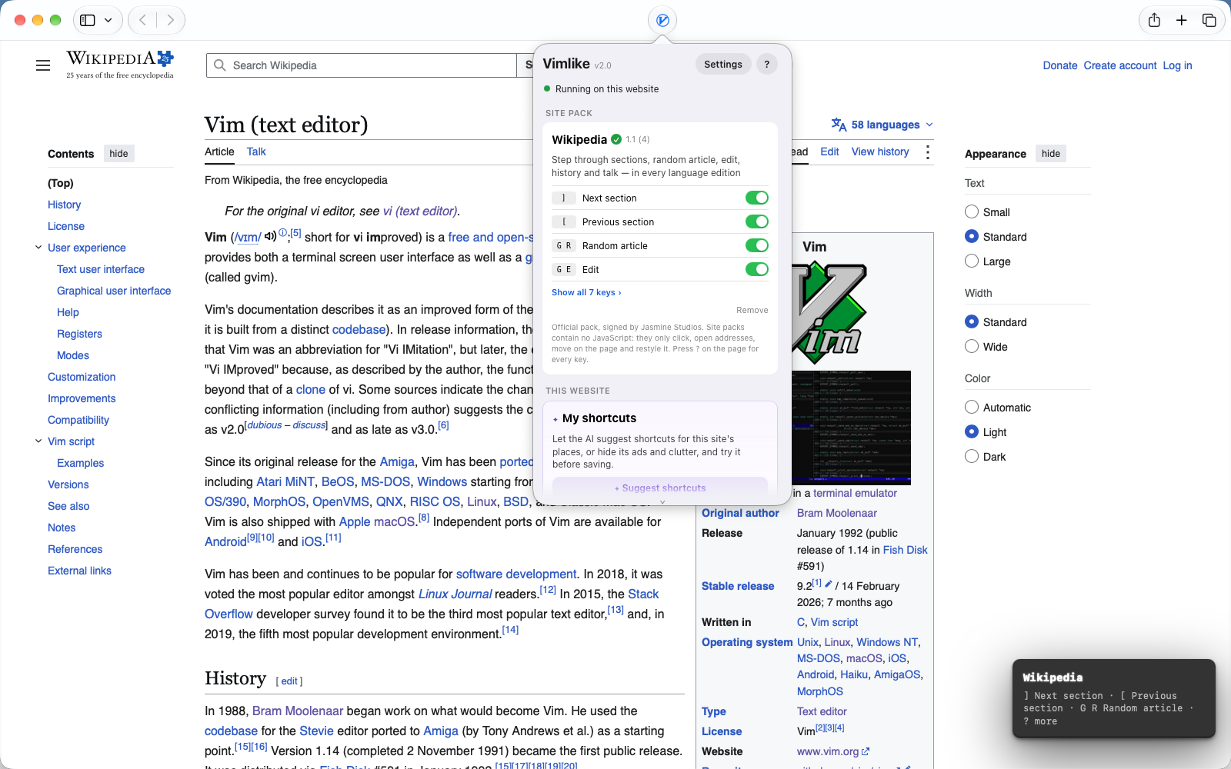Focus the Search Wikipedia field

362,65
